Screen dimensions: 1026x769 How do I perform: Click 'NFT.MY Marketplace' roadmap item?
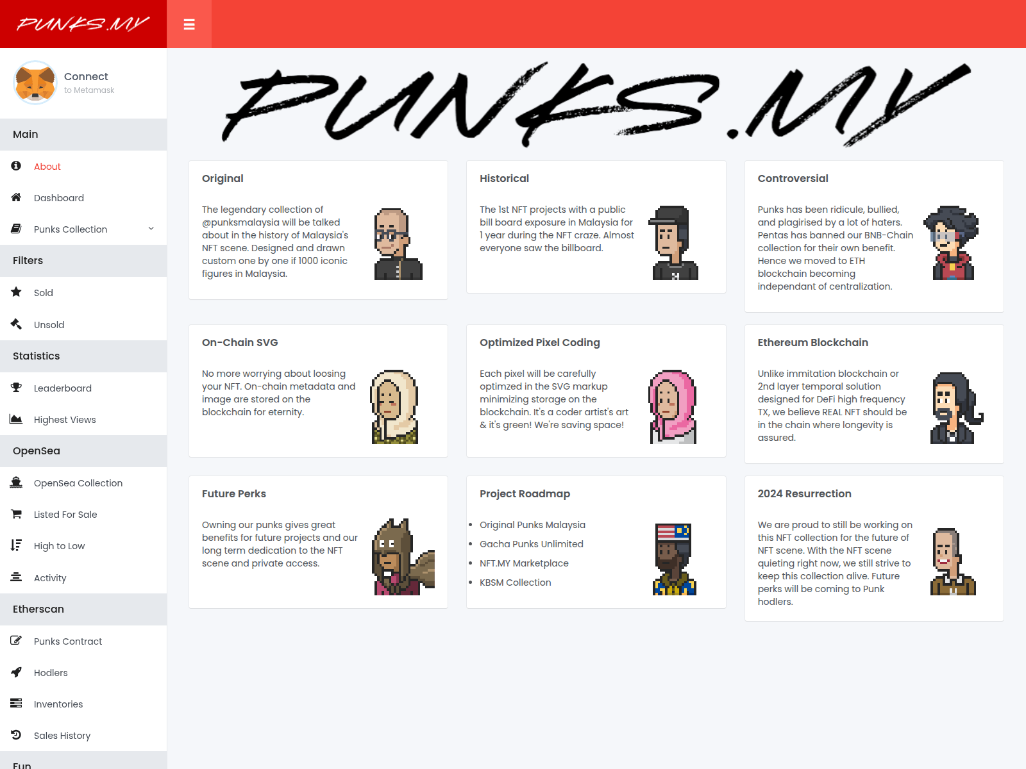click(x=524, y=563)
